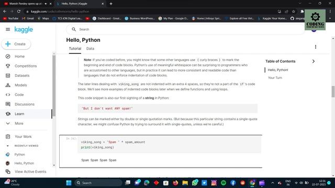The width and height of the screenshot is (335, 188).
Task: Open the Task View taskbar icon
Action: pyautogui.click(x=128, y=183)
